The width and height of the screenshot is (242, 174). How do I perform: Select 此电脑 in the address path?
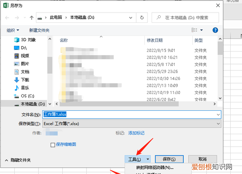point(56,17)
